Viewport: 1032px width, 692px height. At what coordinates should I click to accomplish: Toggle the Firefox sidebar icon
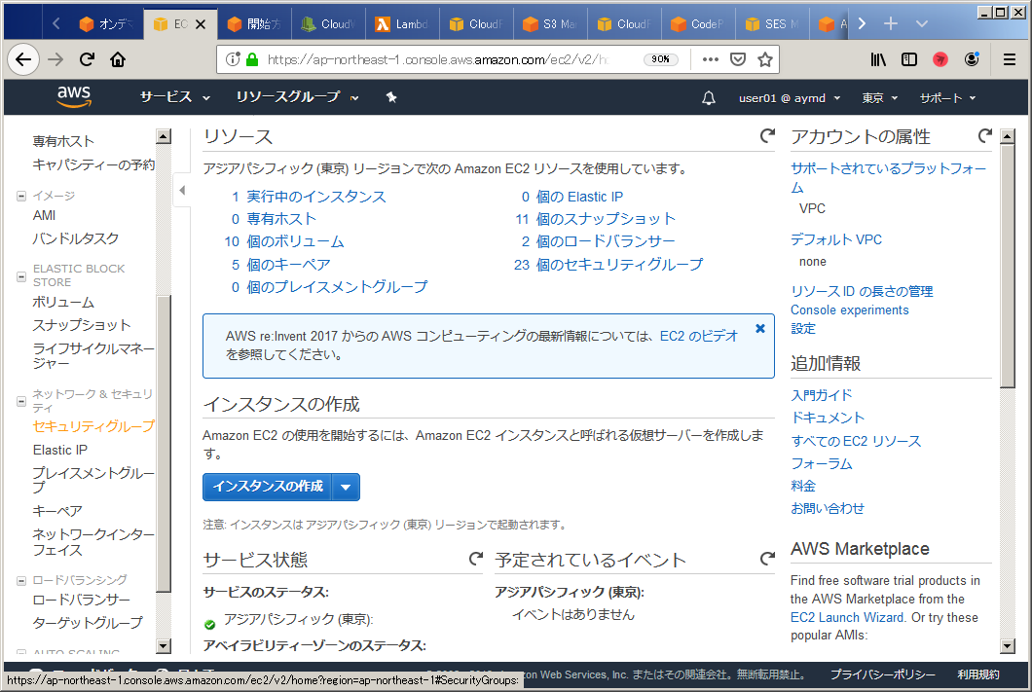click(x=909, y=60)
